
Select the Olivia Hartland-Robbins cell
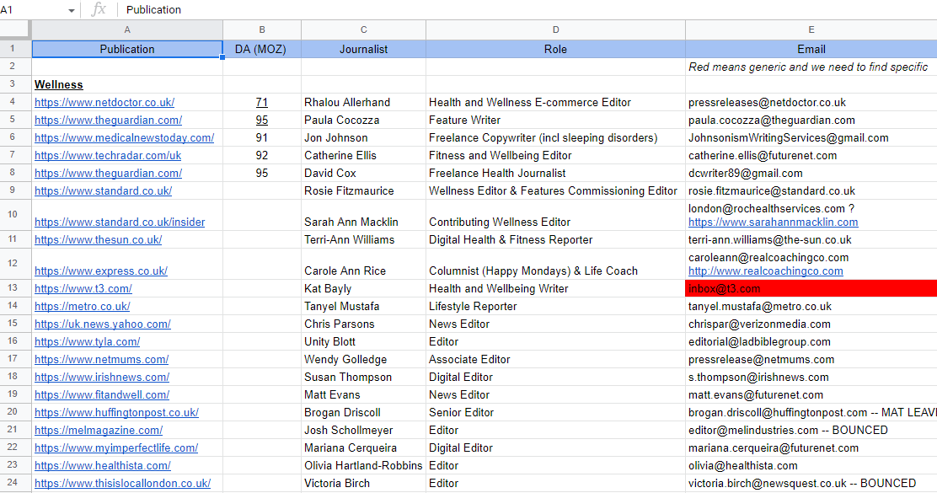click(x=363, y=465)
